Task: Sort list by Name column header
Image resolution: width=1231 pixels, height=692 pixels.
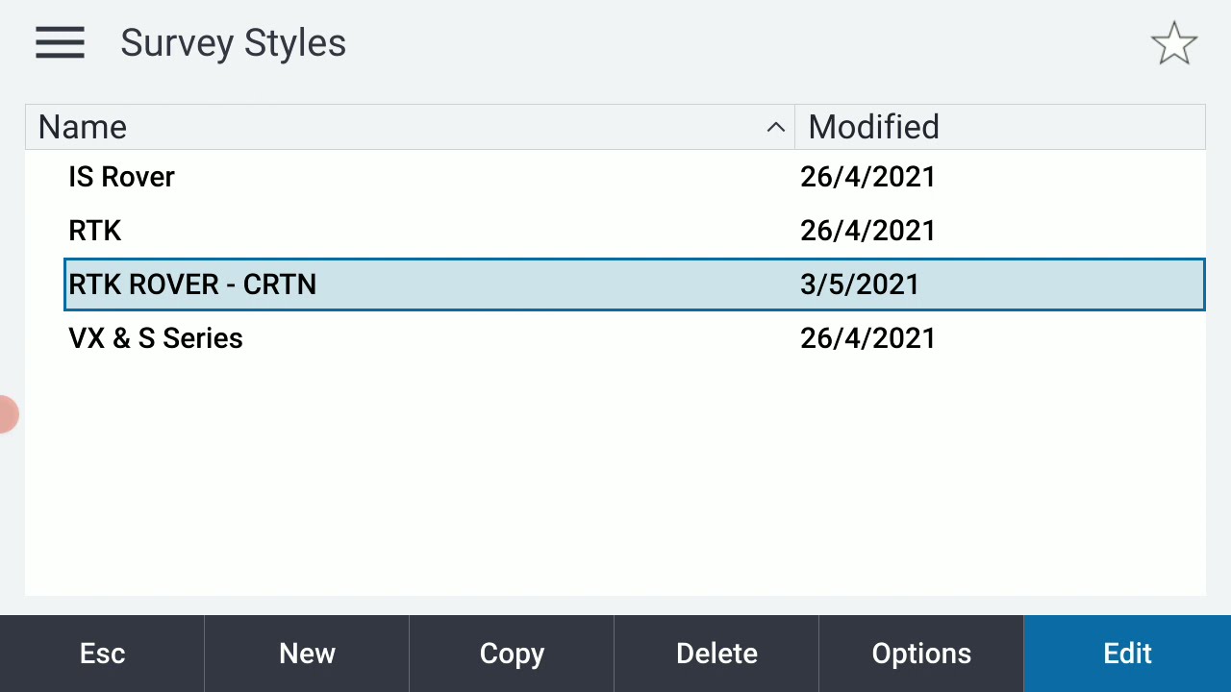Action: point(385,127)
